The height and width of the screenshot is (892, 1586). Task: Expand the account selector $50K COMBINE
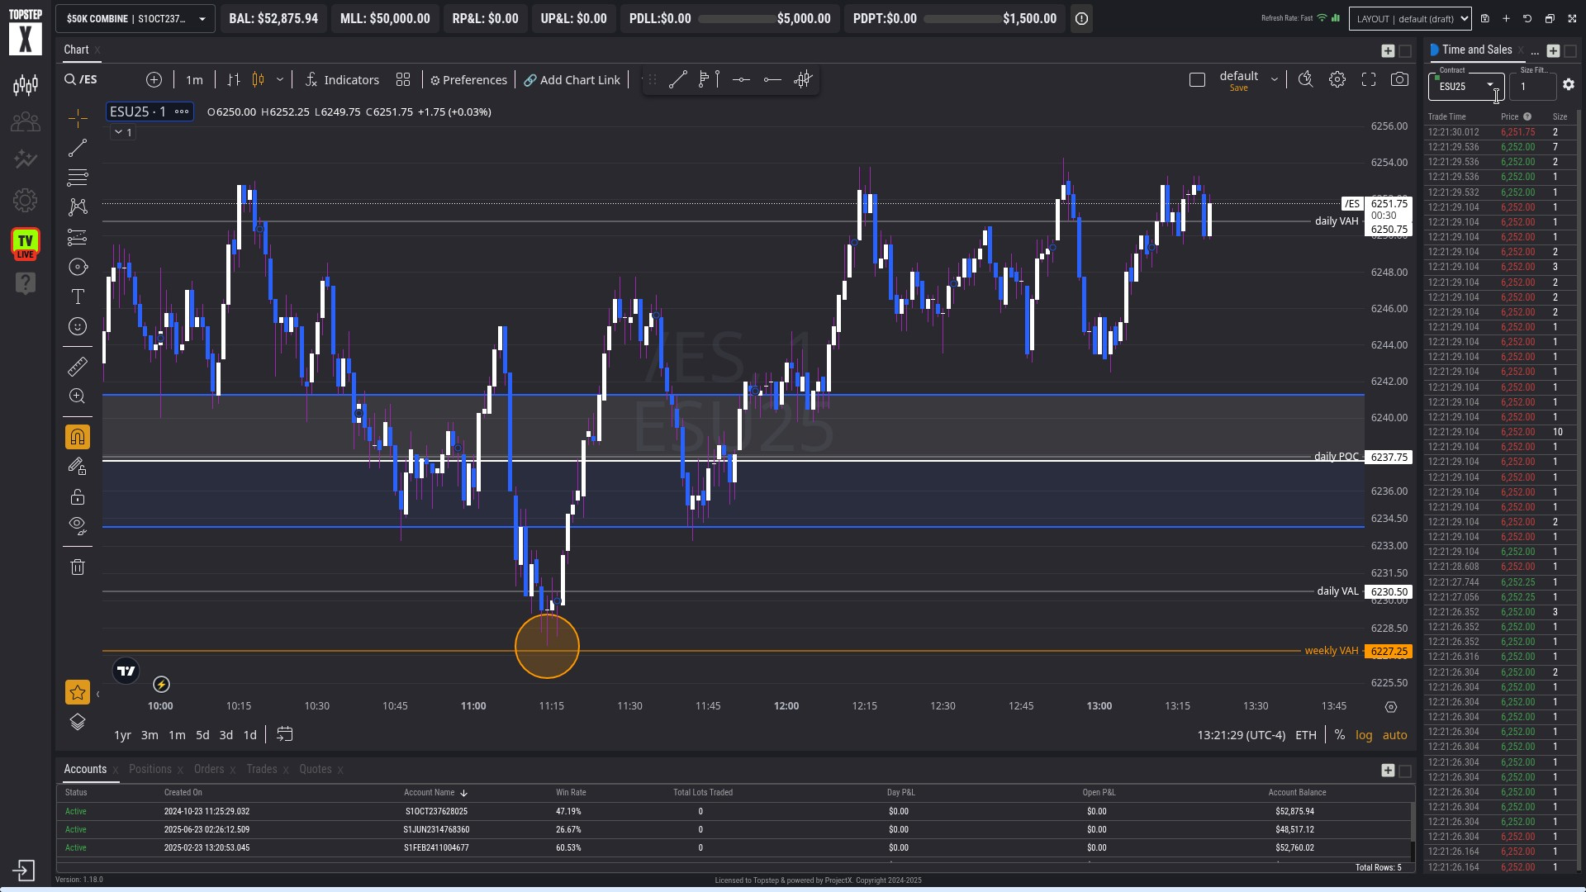(135, 19)
